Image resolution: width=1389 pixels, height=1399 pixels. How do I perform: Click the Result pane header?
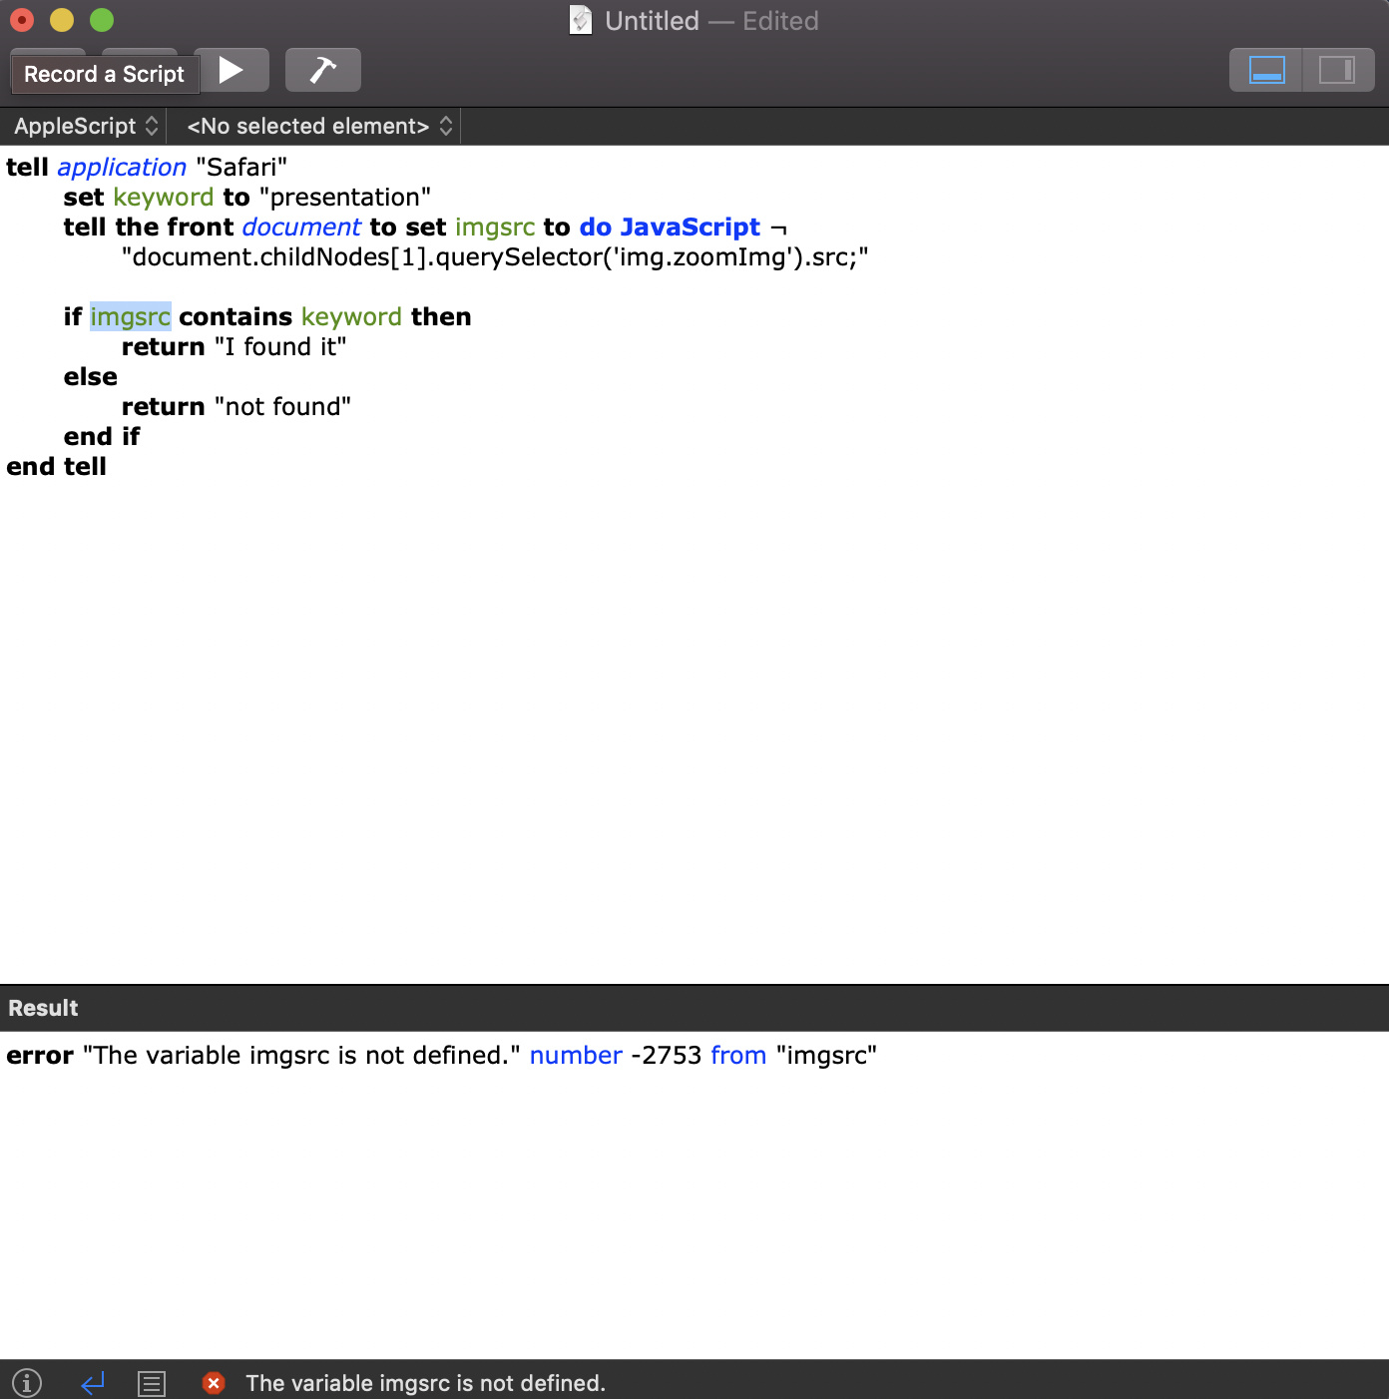(694, 1008)
